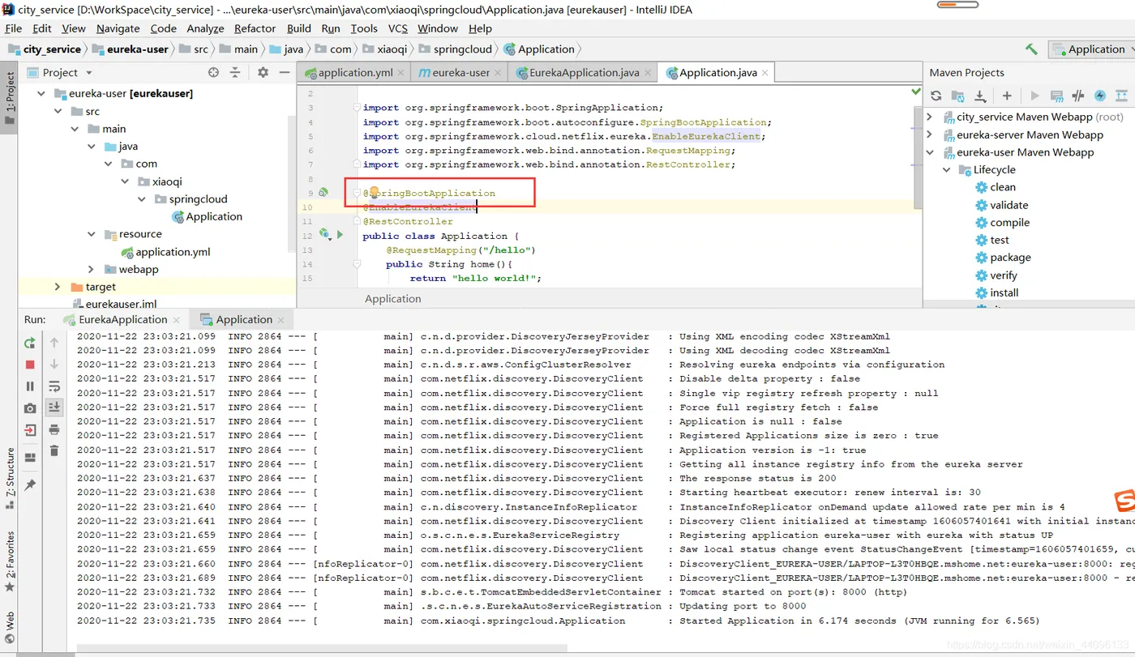Click the Application breadcrumb below editor

click(392, 298)
